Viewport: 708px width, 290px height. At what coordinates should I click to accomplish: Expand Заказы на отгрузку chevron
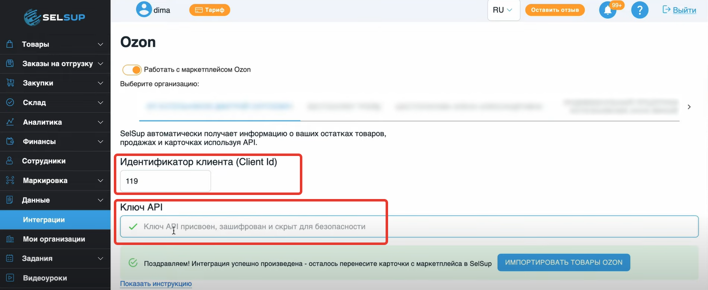point(101,64)
